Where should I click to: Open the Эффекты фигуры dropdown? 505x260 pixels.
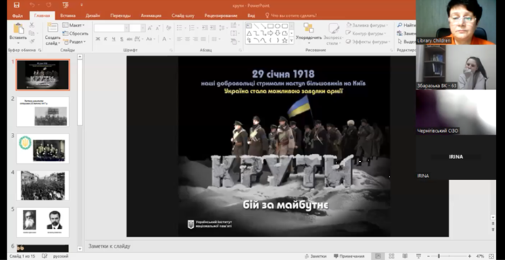(367, 42)
